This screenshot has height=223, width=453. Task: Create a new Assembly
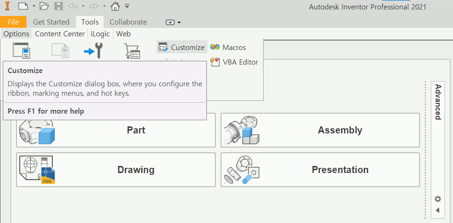click(320, 130)
